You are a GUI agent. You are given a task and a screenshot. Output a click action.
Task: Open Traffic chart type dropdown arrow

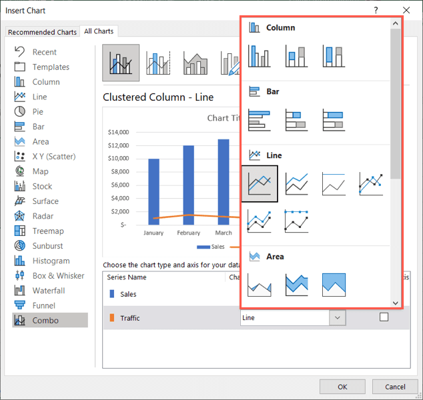(x=337, y=318)
